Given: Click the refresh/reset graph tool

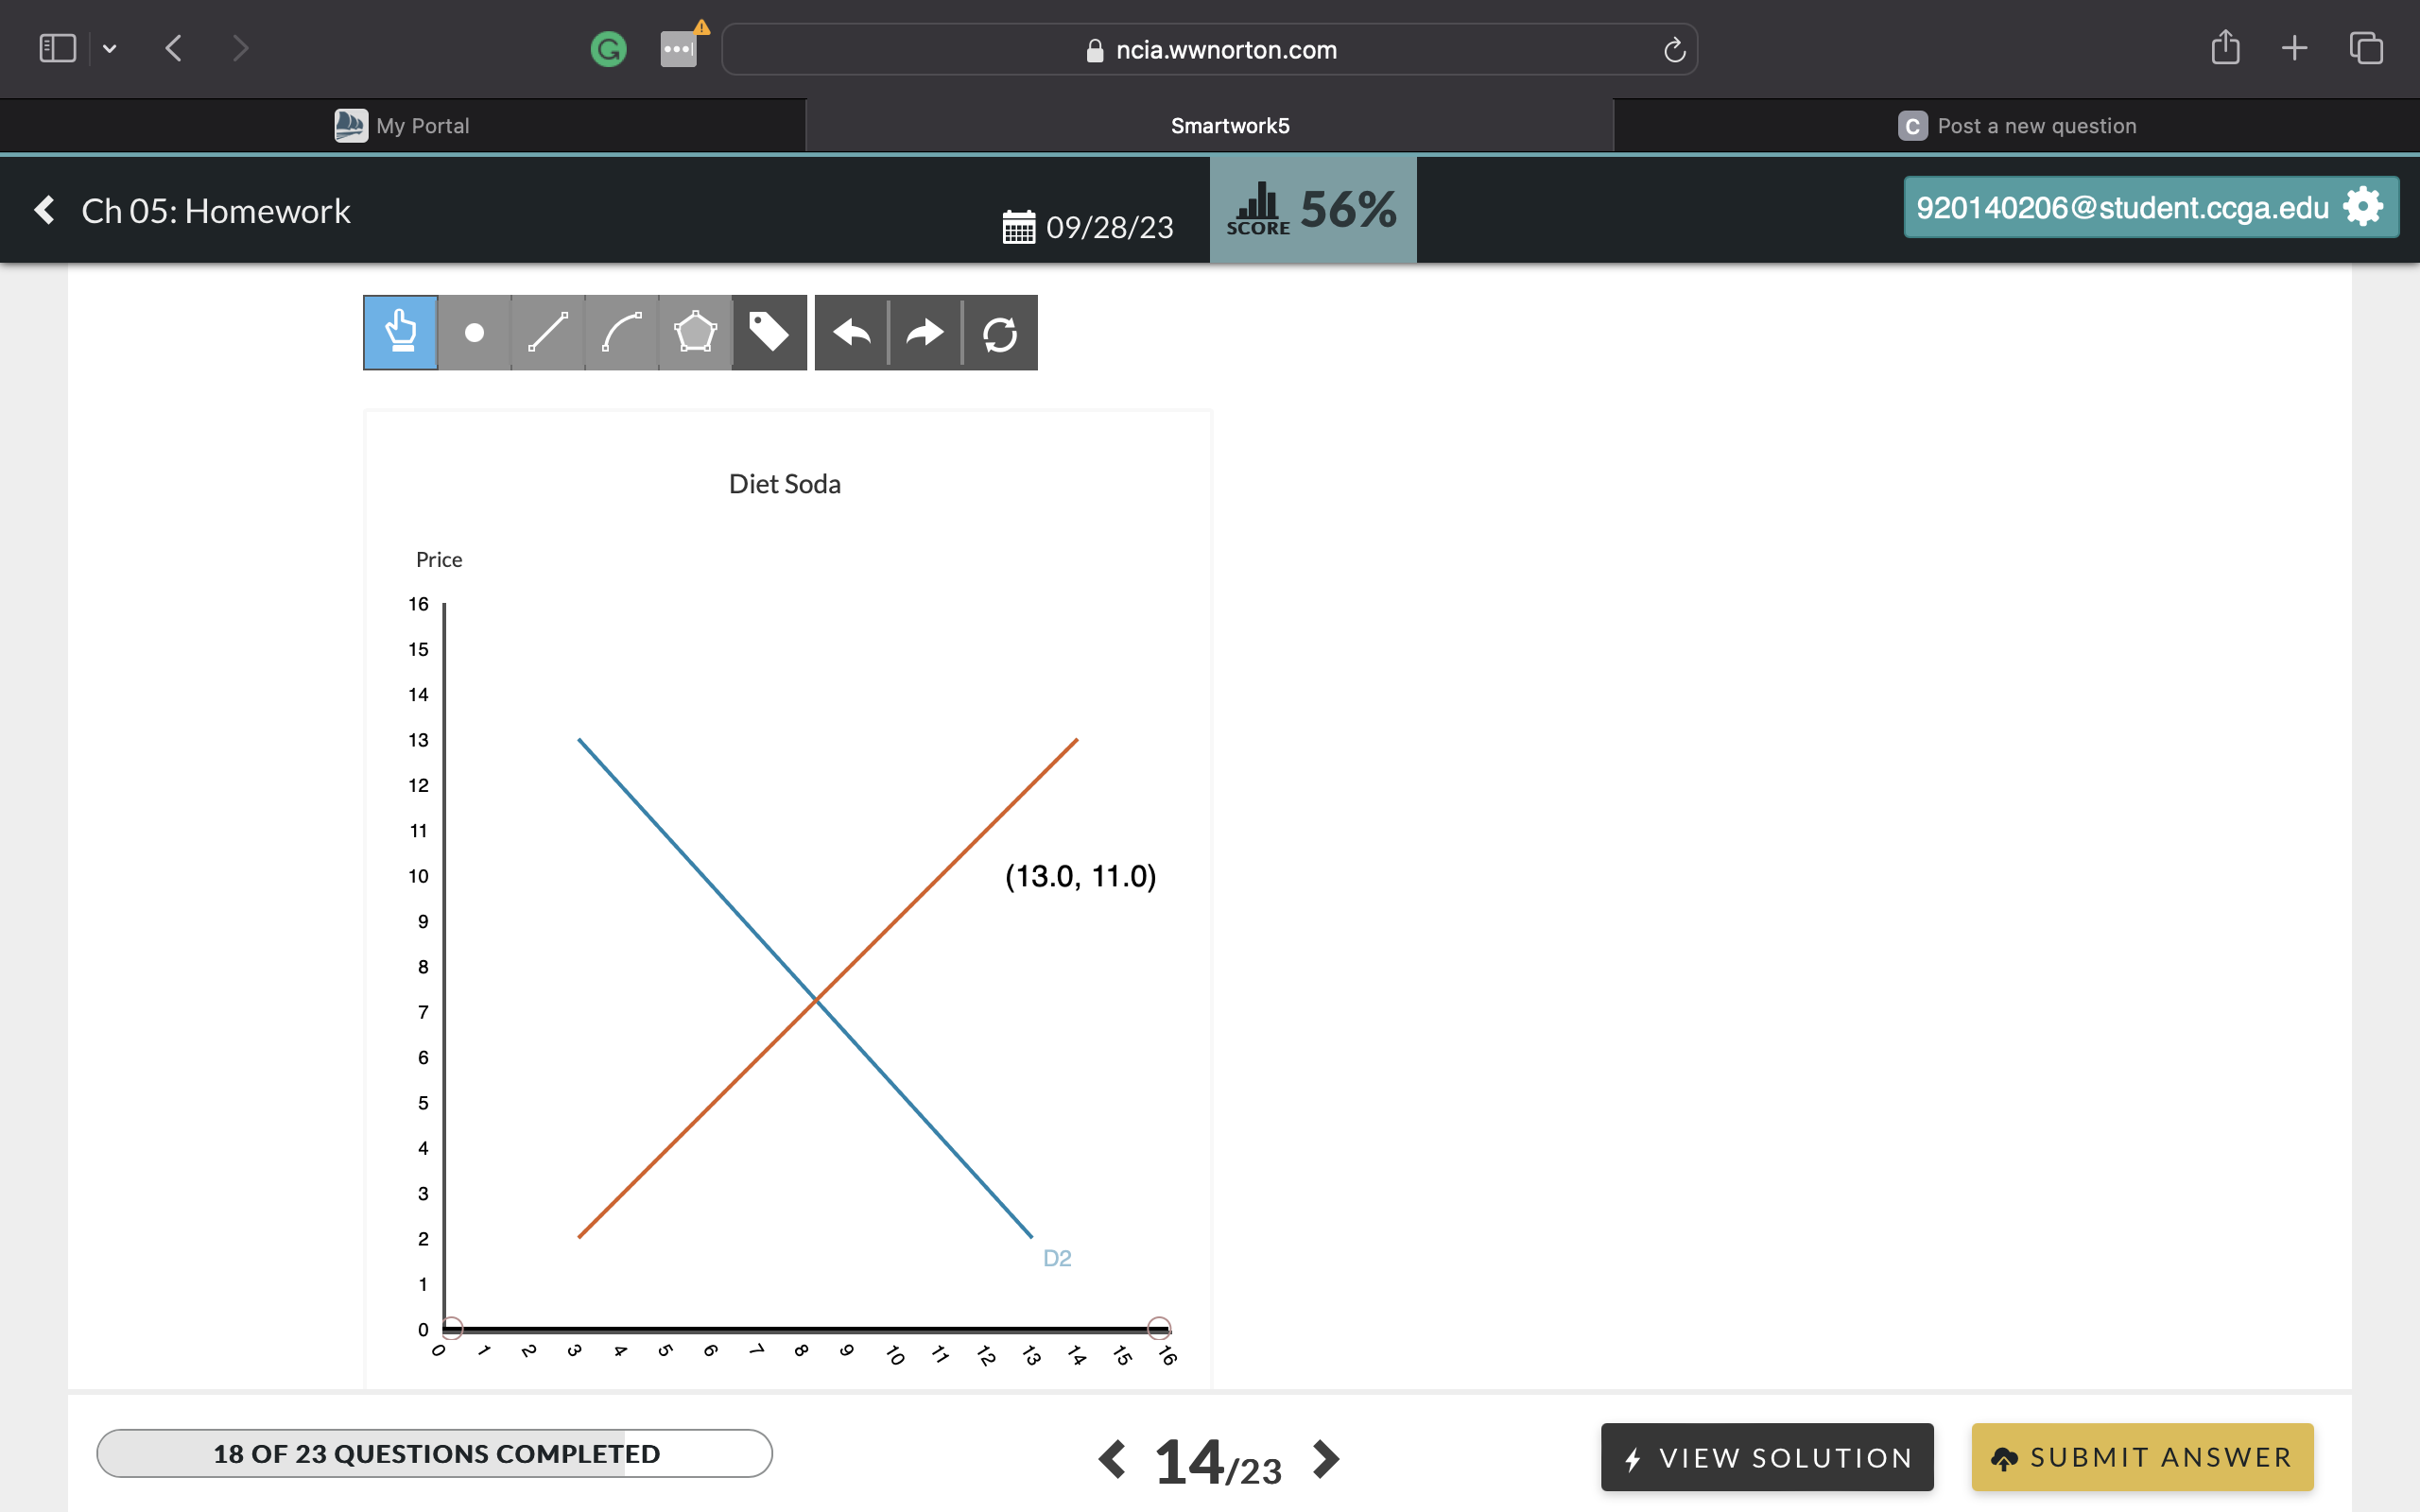Looking at the screenshot, I should click(1000, 333).
